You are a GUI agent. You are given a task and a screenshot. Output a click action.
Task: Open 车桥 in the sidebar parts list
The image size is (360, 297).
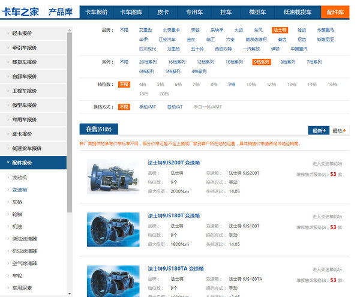click(x=17, y=202)
